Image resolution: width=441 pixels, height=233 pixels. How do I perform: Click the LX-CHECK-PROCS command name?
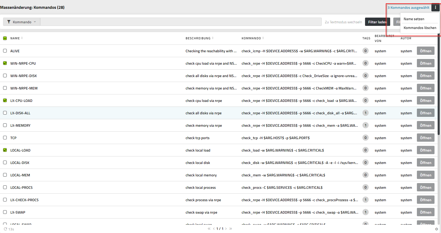[24, 200]
